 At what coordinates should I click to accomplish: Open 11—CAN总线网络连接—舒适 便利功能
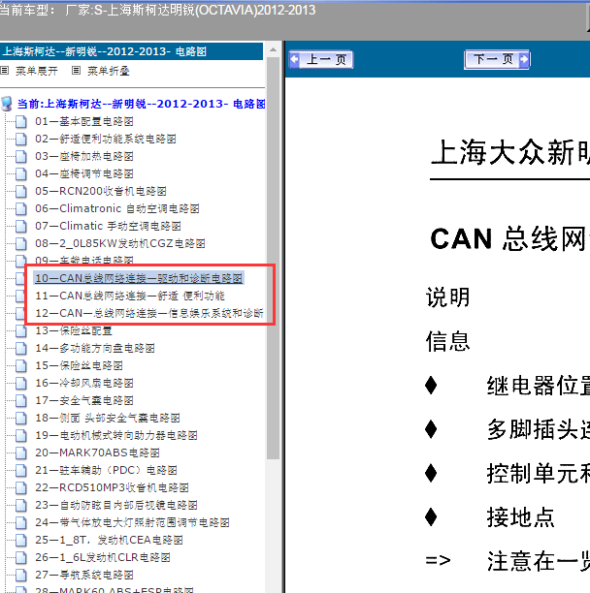(130, 296)
